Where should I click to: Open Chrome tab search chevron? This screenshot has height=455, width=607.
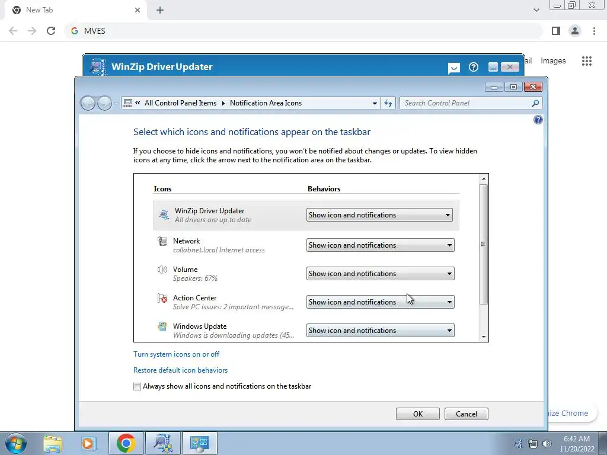coord(536,10)
